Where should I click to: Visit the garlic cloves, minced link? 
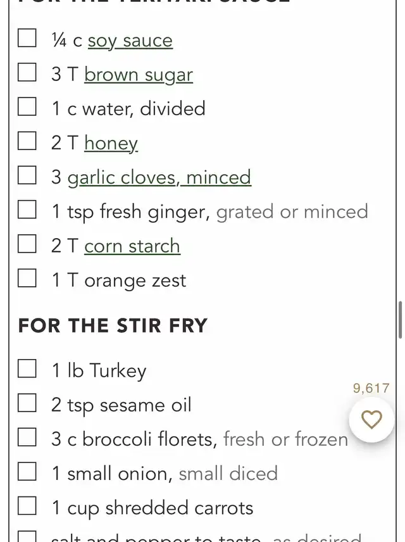click(x=159, y=178)
